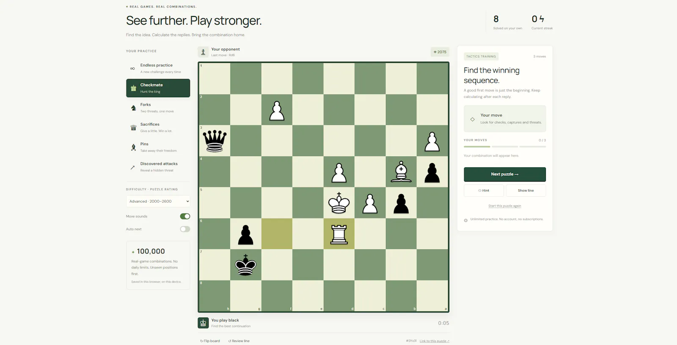Click the queen icon beside Sacrifices
The height and width of the screenshot is (345, 677).
tap(133, 128)
